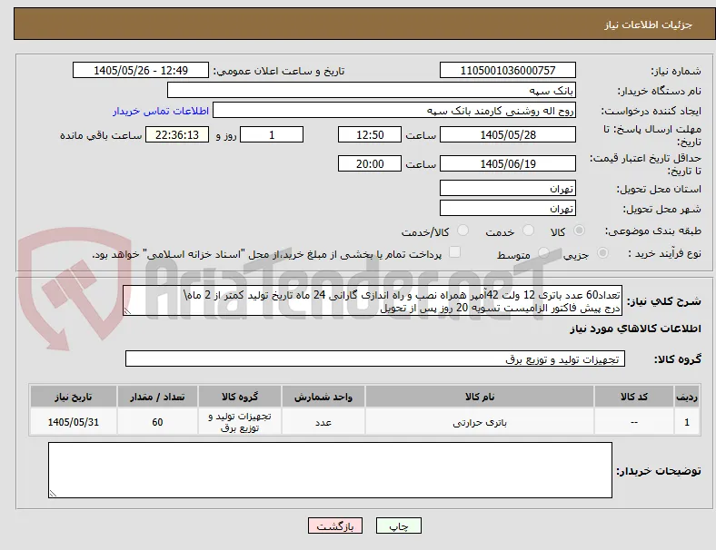Toggle the اسناد خزانه اسلامی payment checkbox
This screenshot has height=550, width=716.
[x=454, y=252]
